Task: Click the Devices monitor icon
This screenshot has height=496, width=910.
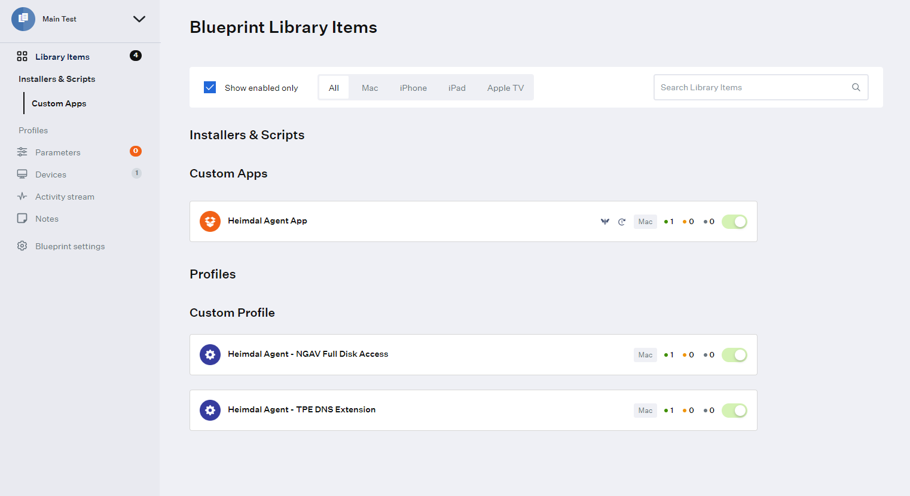Action: tap(22, 174)
